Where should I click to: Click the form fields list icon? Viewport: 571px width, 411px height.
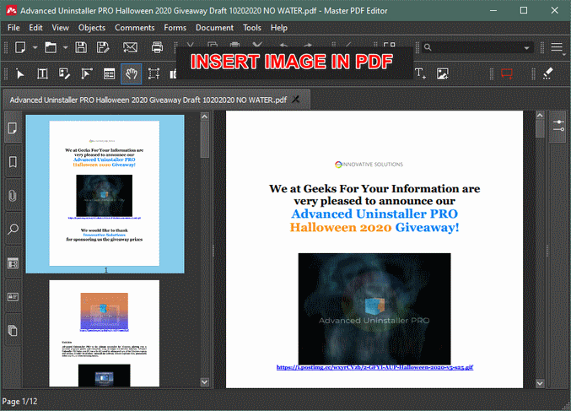click(109, 74)
